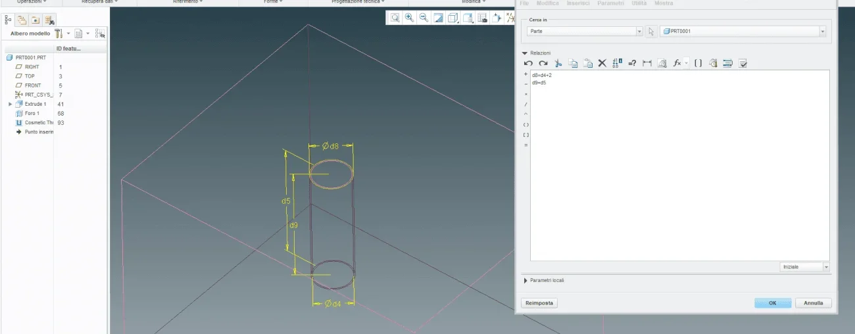Open the Folder Browser tab icon
The image size is (855, 334).
point(36,20)
